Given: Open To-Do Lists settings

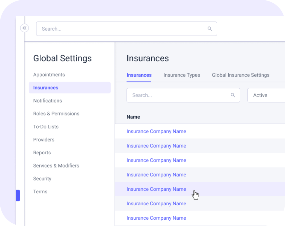Looking at the screenshot, I should [x=46, y=127].
